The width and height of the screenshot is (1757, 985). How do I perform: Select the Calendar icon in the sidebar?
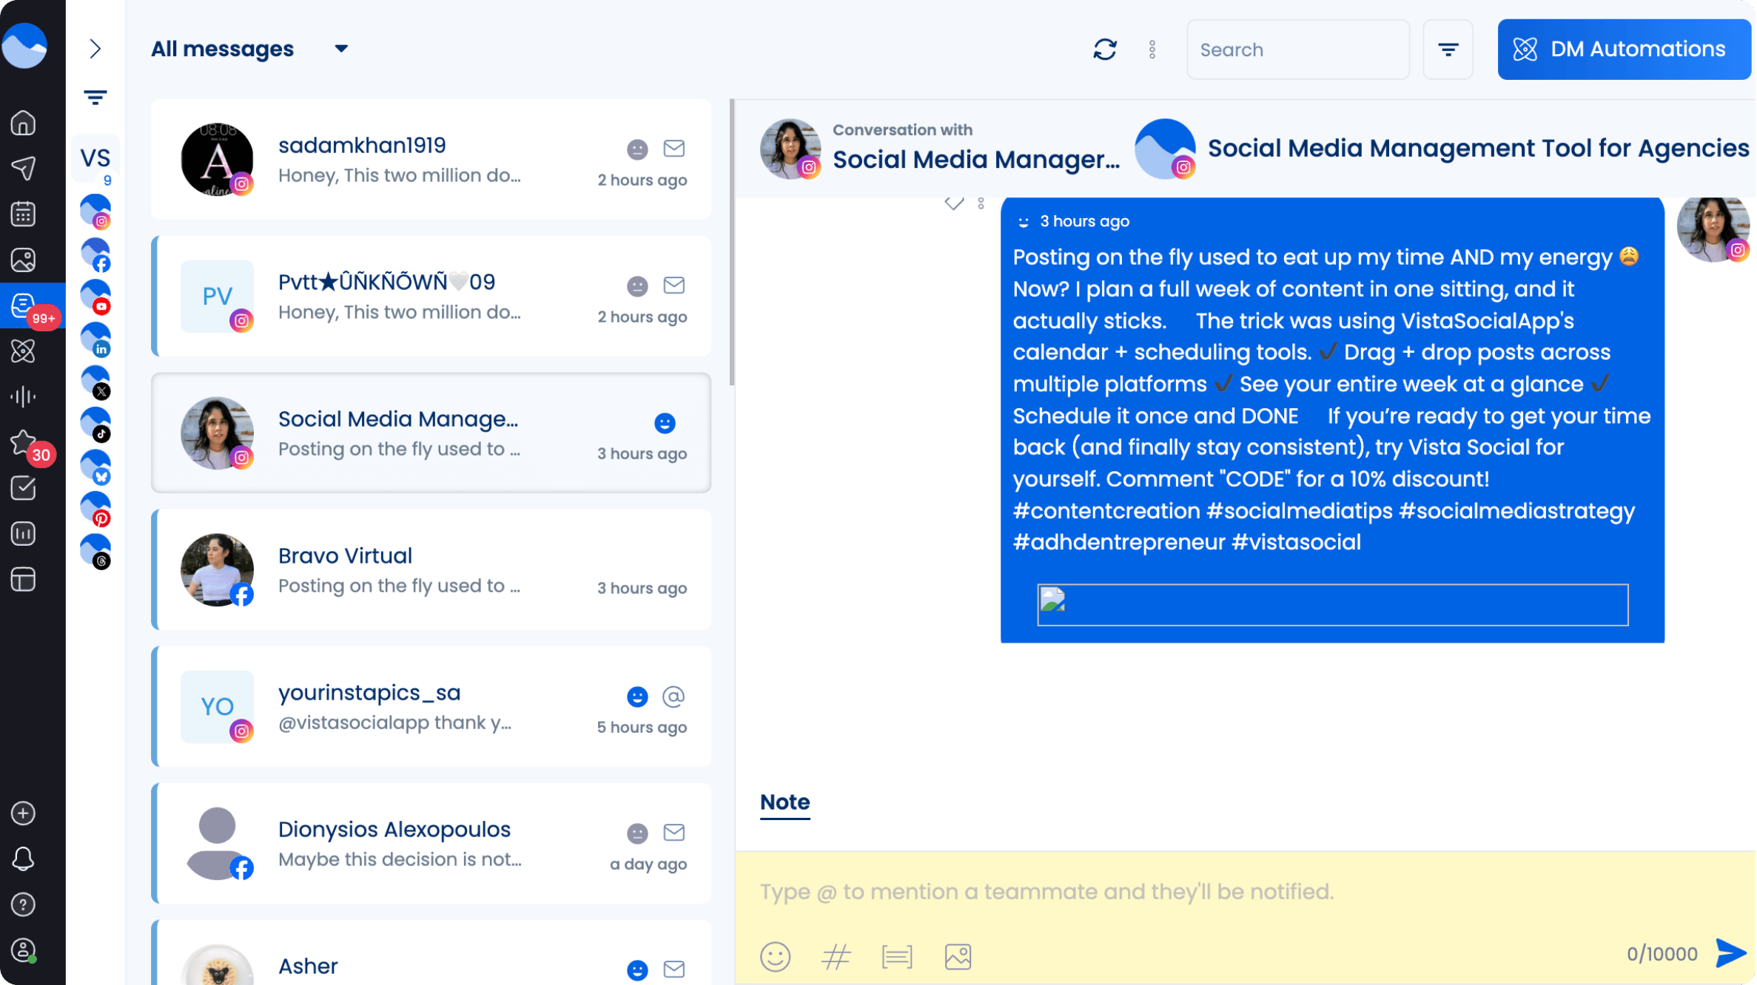(x=23, y=213)
